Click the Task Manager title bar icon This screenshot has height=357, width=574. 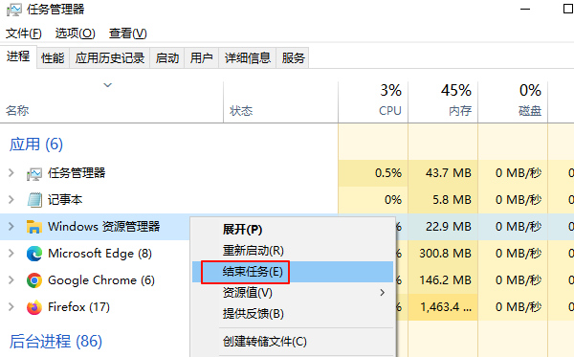[14, 10]
